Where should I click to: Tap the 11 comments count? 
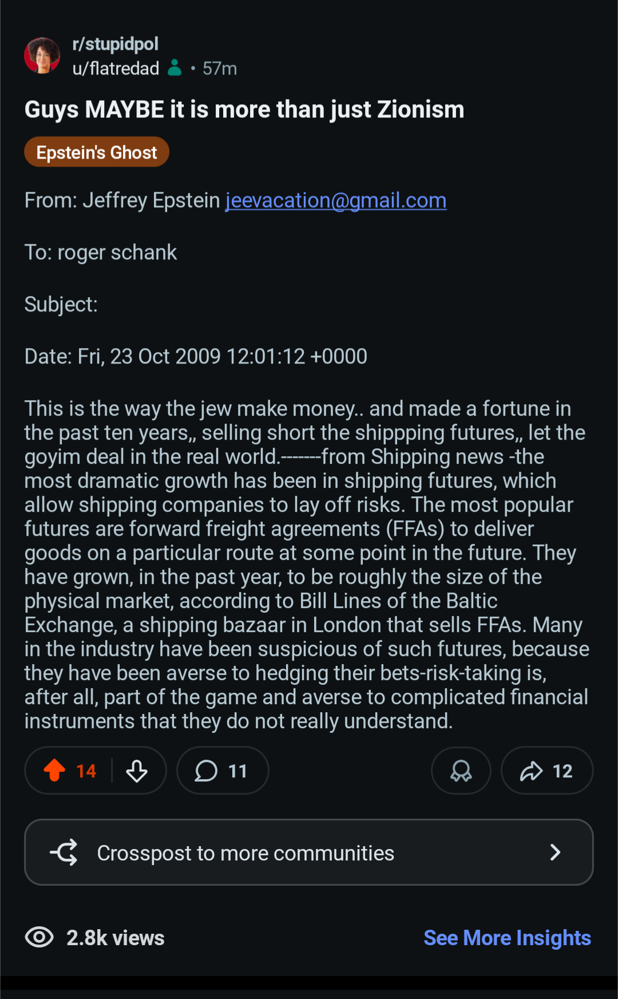pyautogui.click(x=237, y=771)
